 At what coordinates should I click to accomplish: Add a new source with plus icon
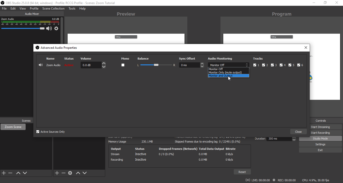pos(57,173)
